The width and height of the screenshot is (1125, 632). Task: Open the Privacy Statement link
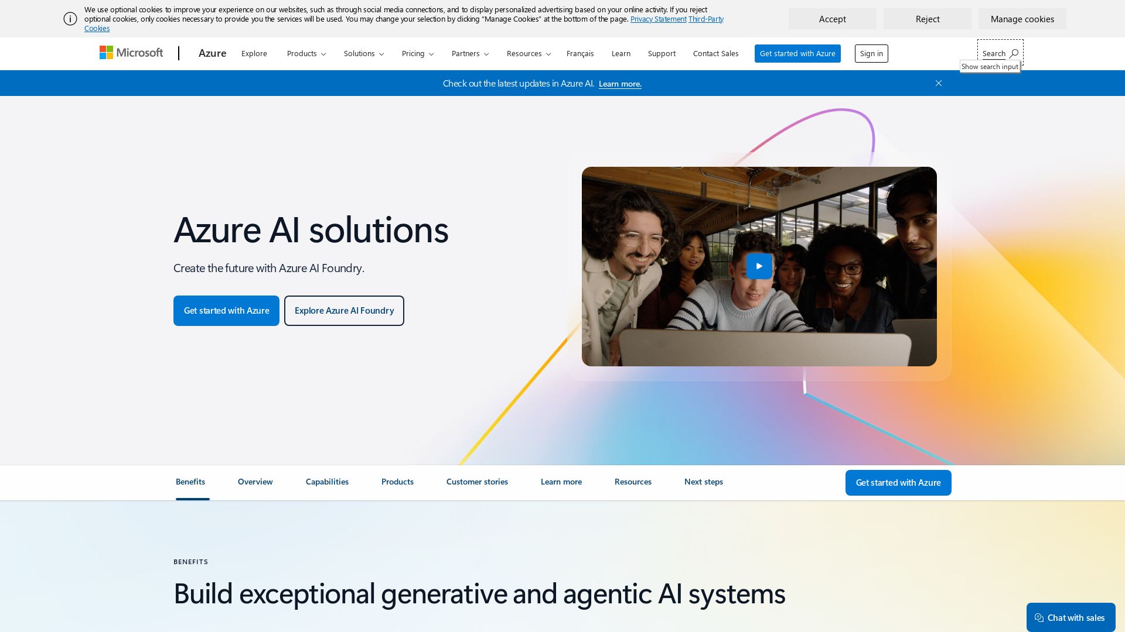[658, 19]
